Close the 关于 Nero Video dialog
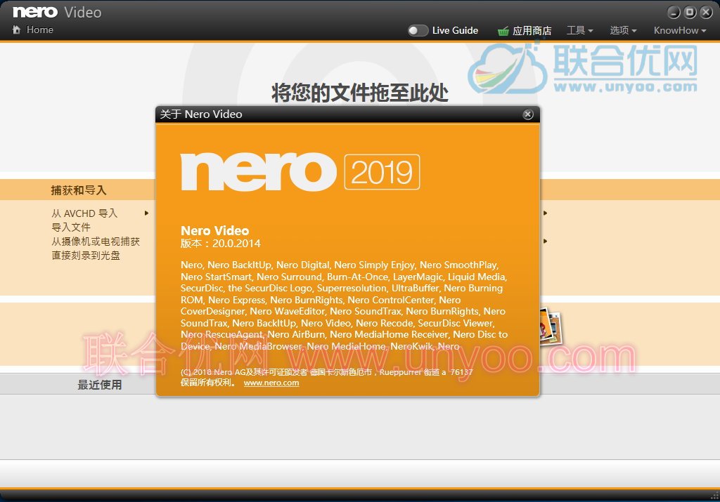 point(528,114)
